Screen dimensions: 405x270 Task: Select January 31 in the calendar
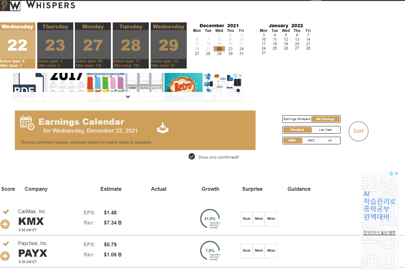click(263, 53)
